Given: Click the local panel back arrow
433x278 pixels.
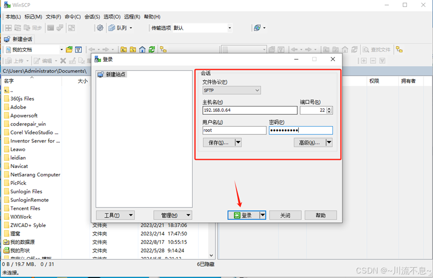Looking at the screenshot, I should click(92, 49).
